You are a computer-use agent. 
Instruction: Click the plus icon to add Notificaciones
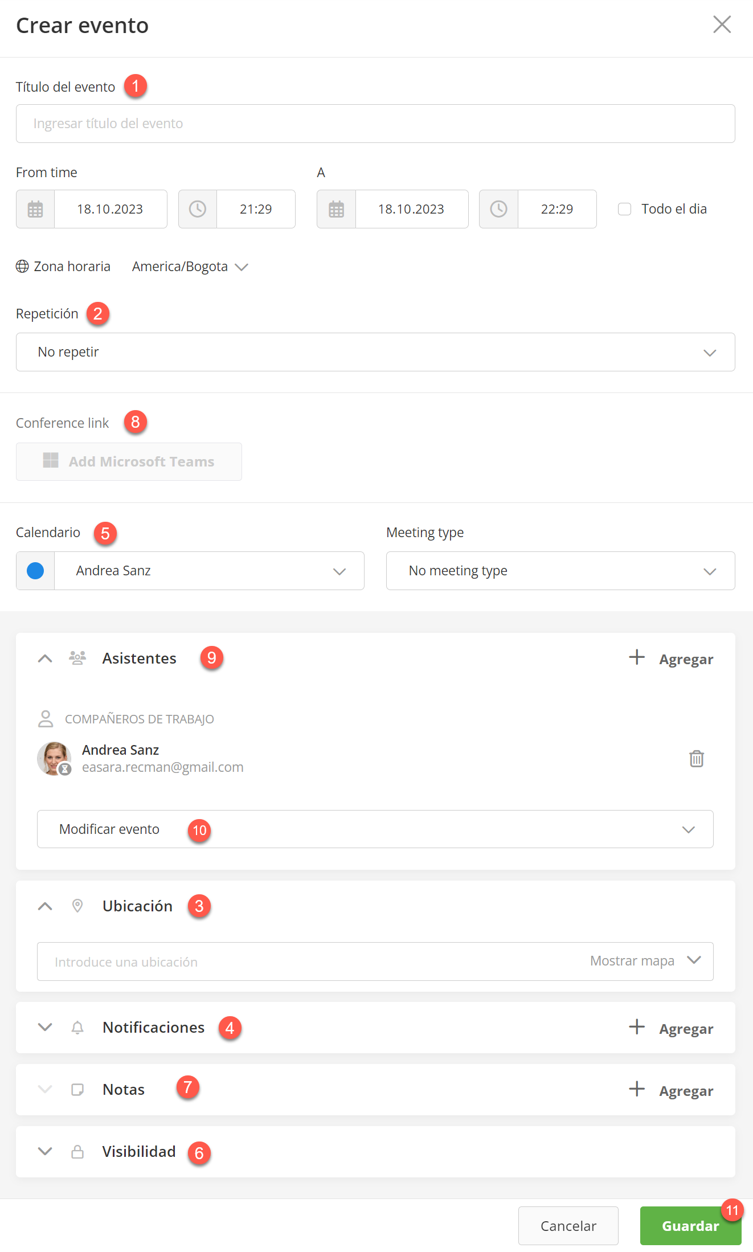637,1027
